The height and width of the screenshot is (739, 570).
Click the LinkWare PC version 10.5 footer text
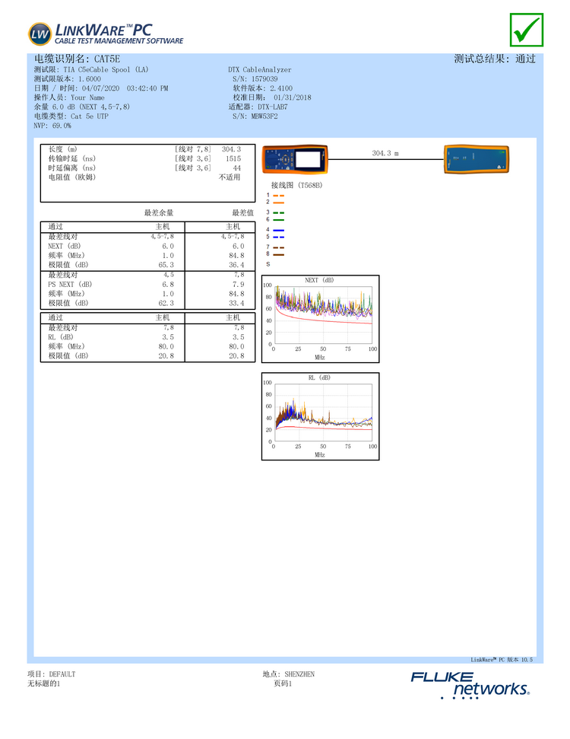502,660
